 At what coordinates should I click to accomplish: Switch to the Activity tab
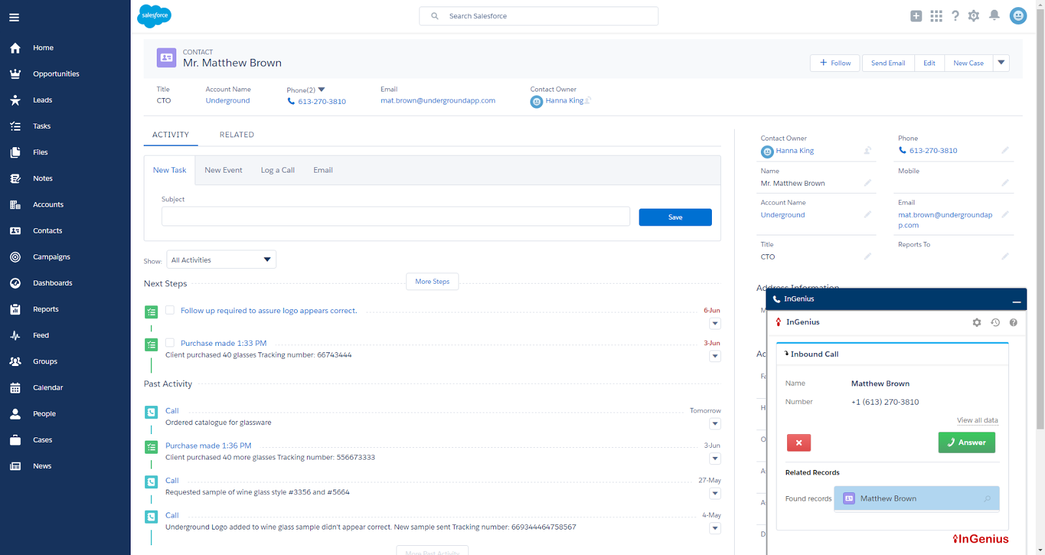(170, 135)
